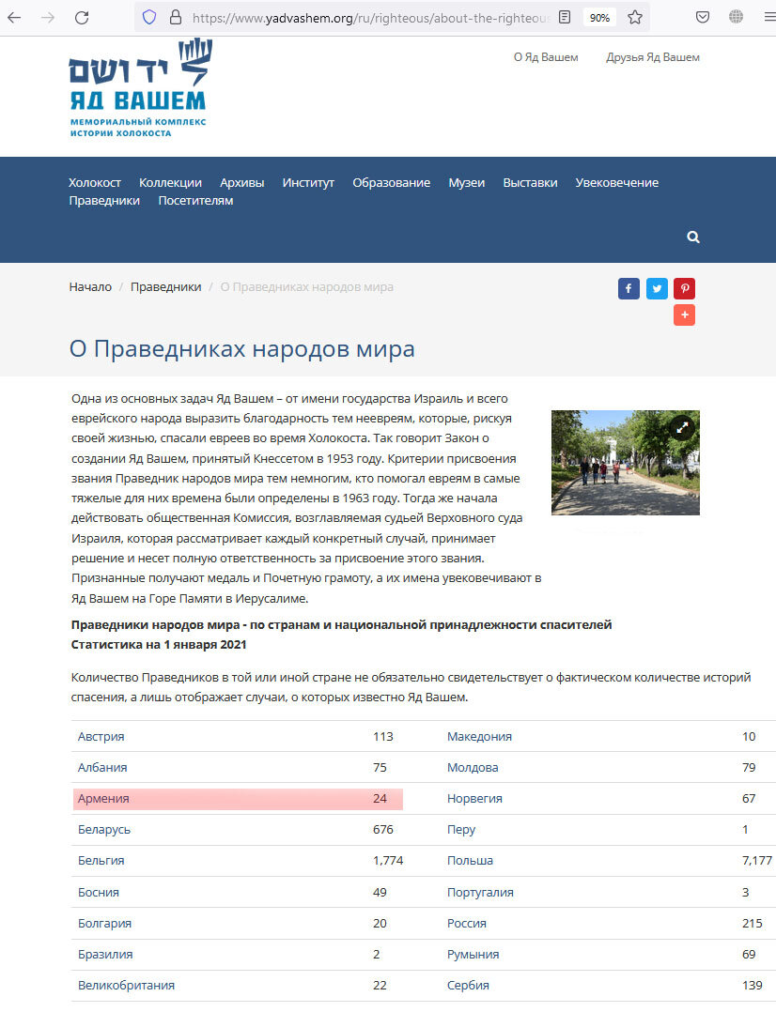Toggle reader view icon
Image resolution: width=776 pixels, height=1012 pixels.
[x=565, y=18]
